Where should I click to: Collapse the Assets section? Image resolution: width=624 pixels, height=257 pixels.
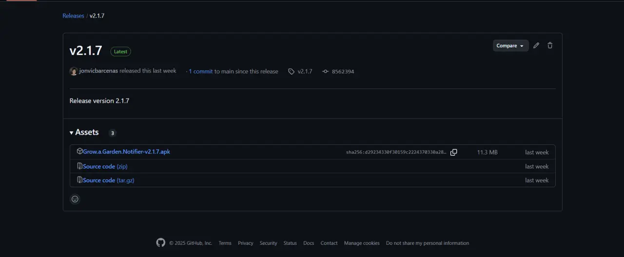coord(84,132)
